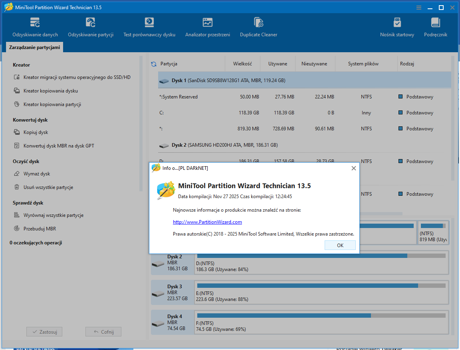Sort by Rodzaj column header
Screen dimensions: 460x350
[x=407, y=64]
